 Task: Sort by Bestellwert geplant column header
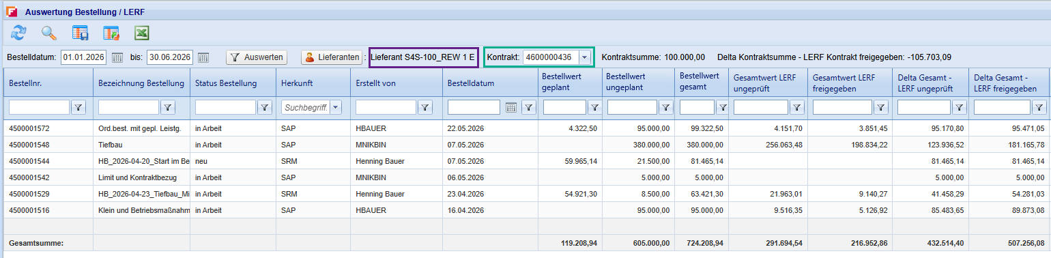pos(570,83)
